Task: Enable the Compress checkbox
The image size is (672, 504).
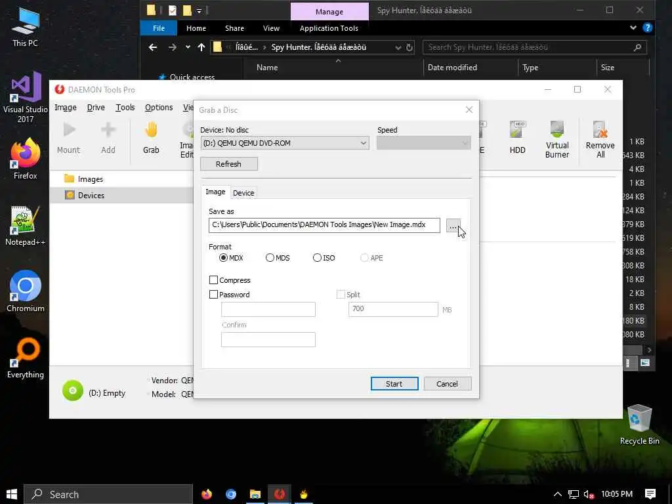Action: [213, 280]
